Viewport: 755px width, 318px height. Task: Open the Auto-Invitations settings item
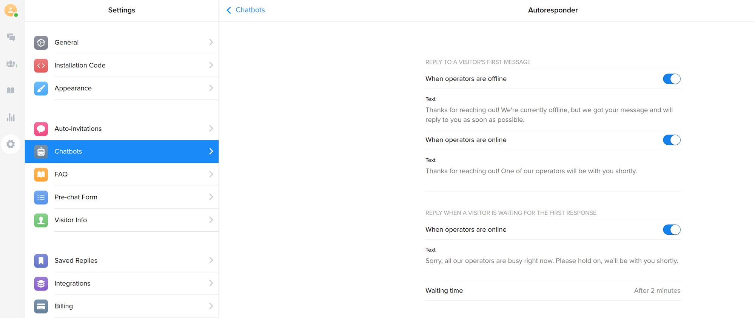tap(122, 129)
